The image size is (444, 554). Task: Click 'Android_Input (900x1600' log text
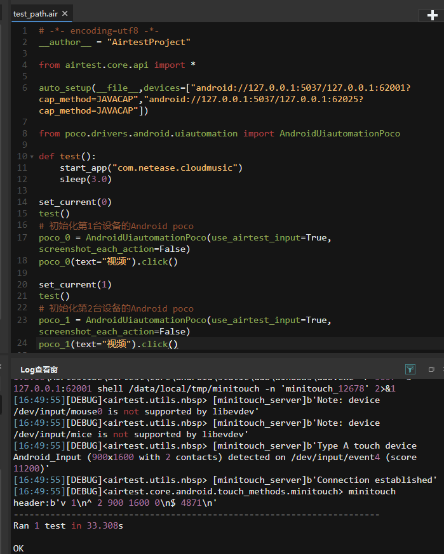(74, 457)
